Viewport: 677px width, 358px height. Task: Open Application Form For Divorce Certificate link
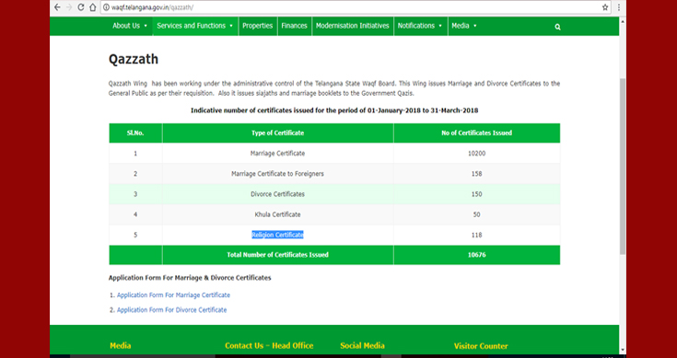(x=172, y=310)
